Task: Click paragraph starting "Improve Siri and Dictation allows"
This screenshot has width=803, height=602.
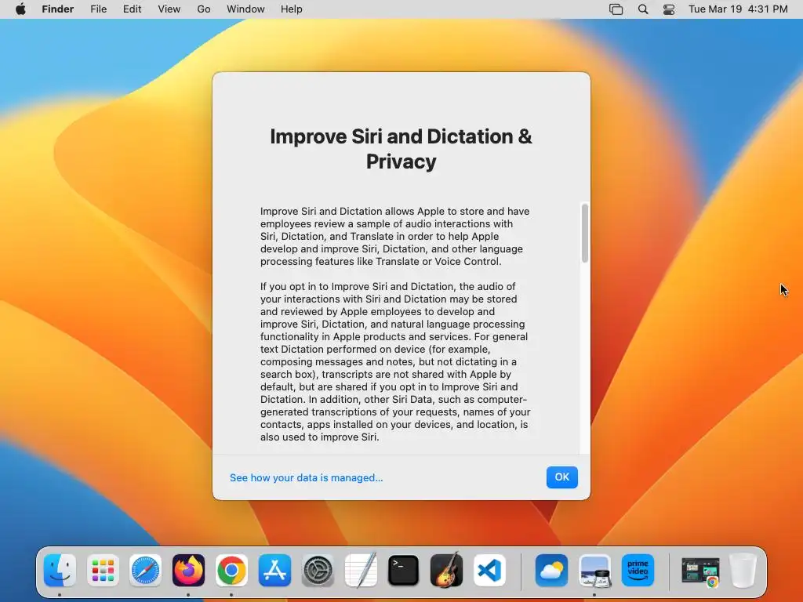Action: 395,237
